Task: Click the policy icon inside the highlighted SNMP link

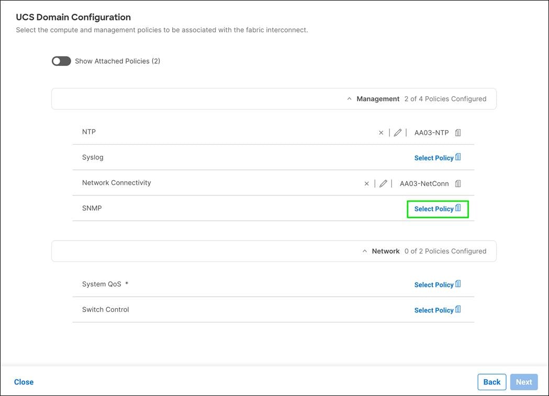Action: tap(457, 208)
